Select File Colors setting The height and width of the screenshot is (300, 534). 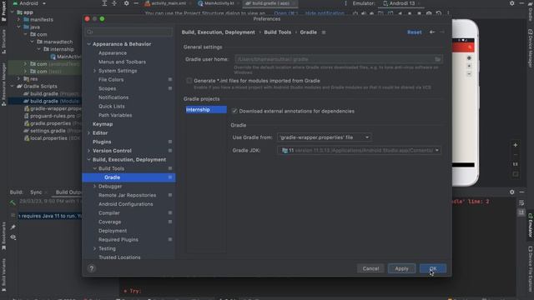pos(111,80)
